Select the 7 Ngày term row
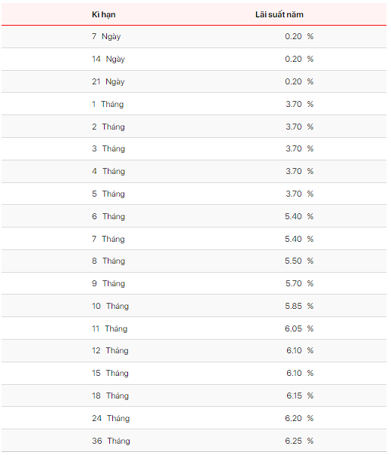391x455 pixels. point(194,37)
